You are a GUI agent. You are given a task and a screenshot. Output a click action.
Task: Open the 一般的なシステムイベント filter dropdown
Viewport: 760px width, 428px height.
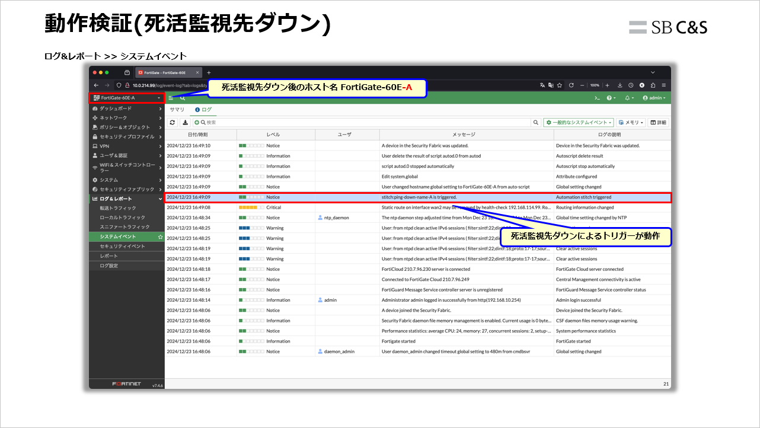579,122
